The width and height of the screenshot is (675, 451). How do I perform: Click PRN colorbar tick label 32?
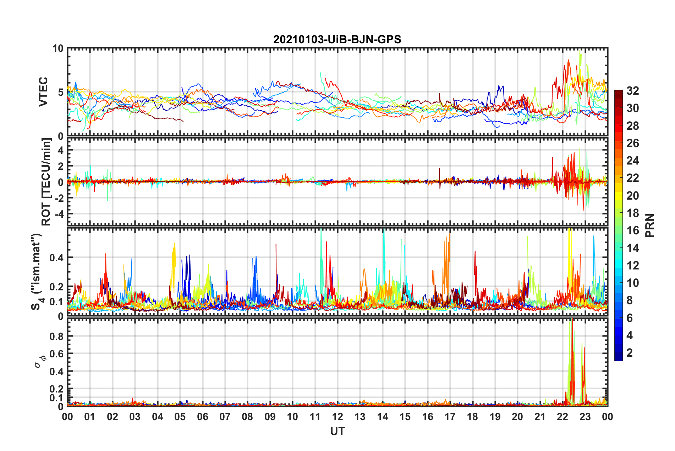[x=632, y=91]
